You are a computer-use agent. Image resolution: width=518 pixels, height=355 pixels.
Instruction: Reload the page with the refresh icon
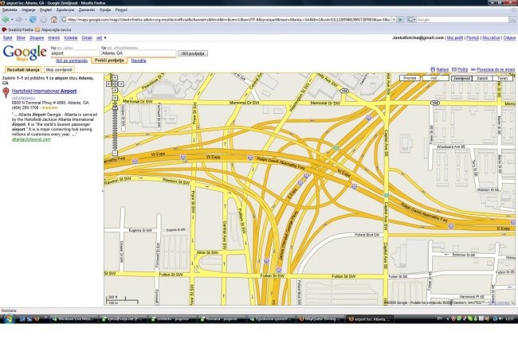tap(33, 20)
